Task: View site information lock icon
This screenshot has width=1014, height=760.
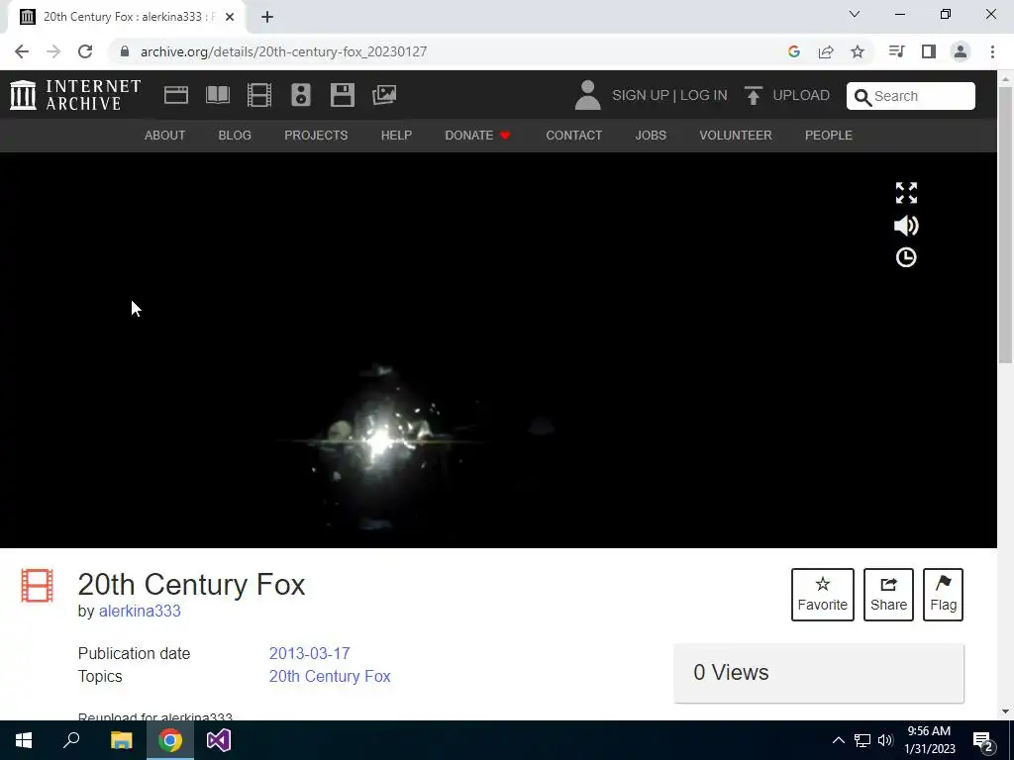Action: click(125, 51)
